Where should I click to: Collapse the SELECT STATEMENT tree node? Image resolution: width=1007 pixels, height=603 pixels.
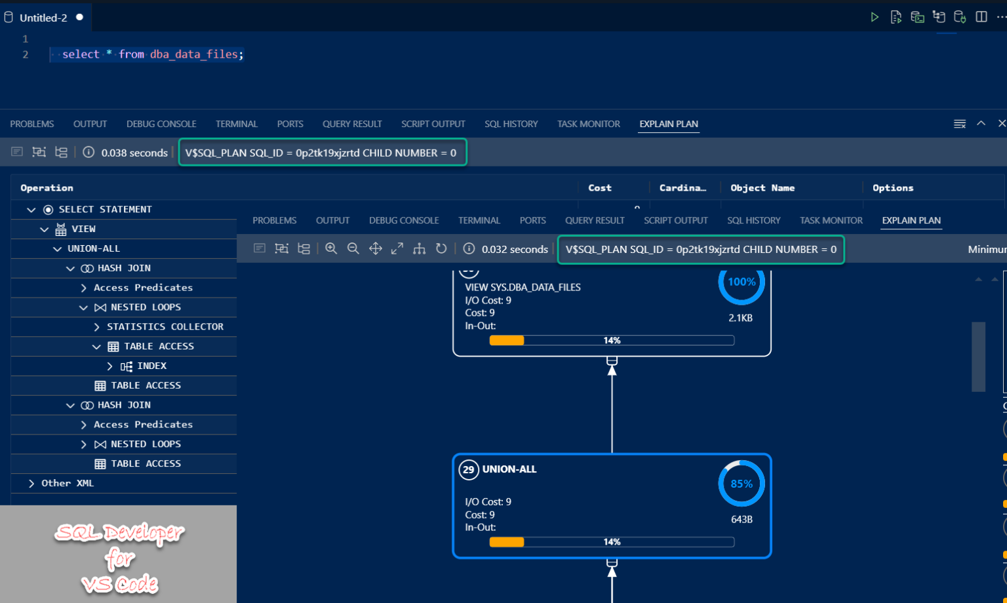[x=31, y=209]
